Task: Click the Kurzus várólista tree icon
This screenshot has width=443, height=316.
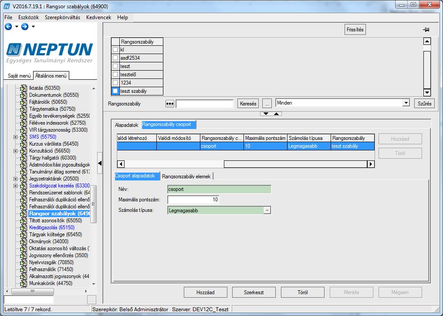Action: tap(24, 144)
